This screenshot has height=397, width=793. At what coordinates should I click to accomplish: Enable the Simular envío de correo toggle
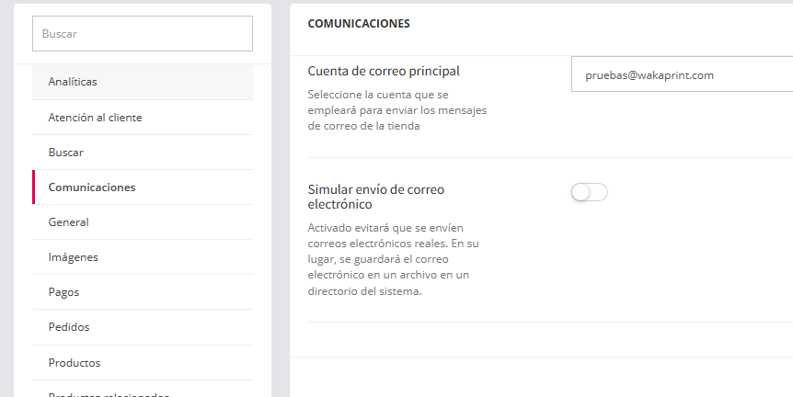tap(589, 192)
